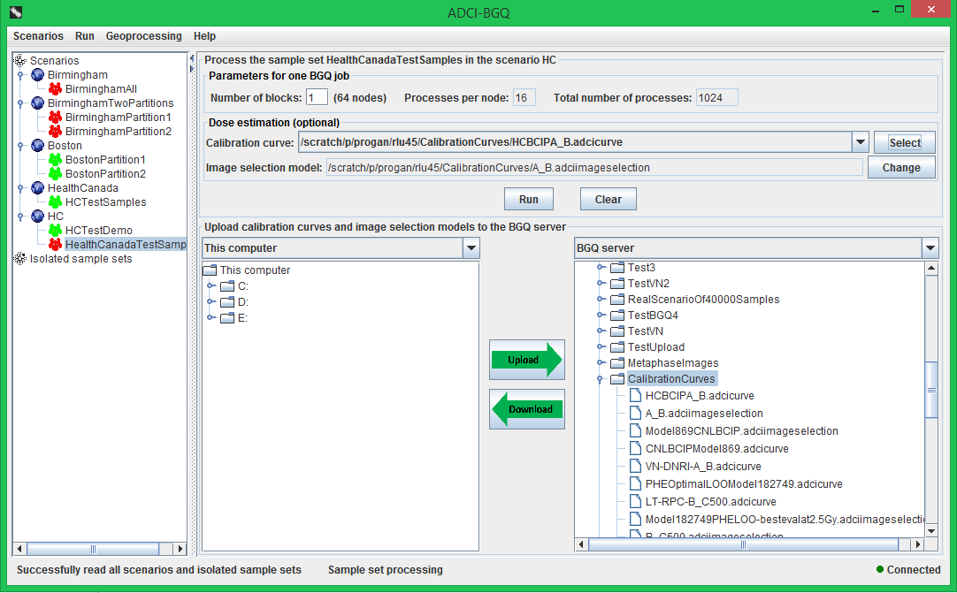The height and width of the screenshot is (593, 957).
Task: Click the HCBCIPA_B.adcicurve file icon
Action: click(635, 396)
